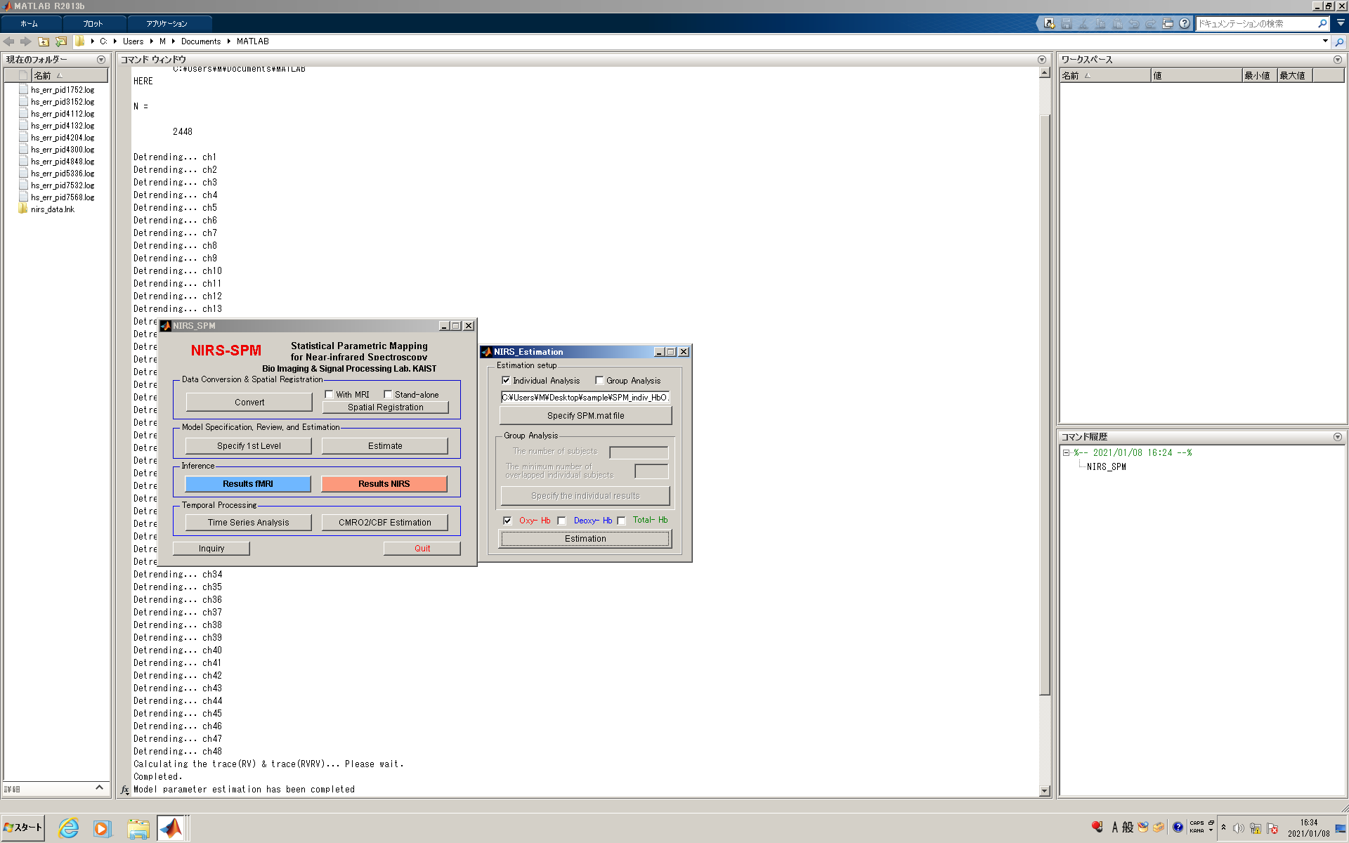Check the With MRI option
1349x843 pixels.
coord(329,394)
